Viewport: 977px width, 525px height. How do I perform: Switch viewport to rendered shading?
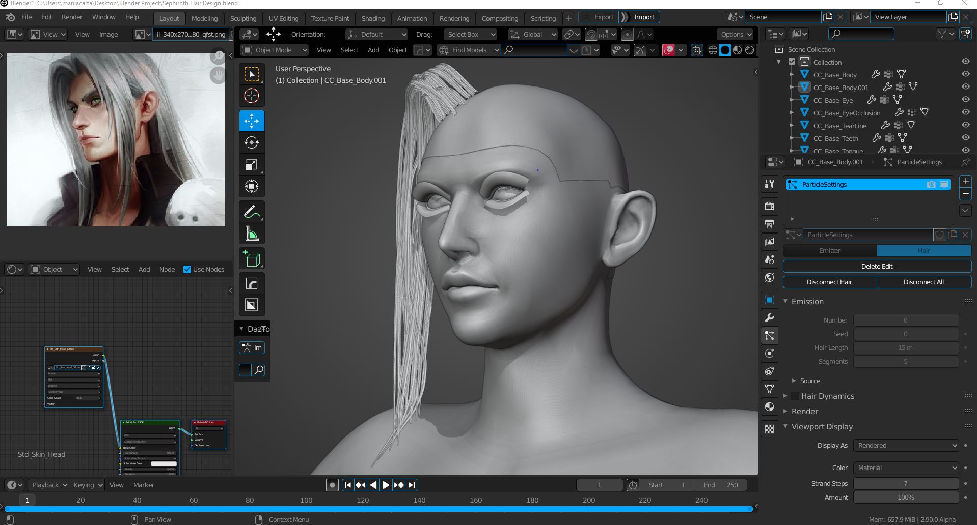(750, 50)
